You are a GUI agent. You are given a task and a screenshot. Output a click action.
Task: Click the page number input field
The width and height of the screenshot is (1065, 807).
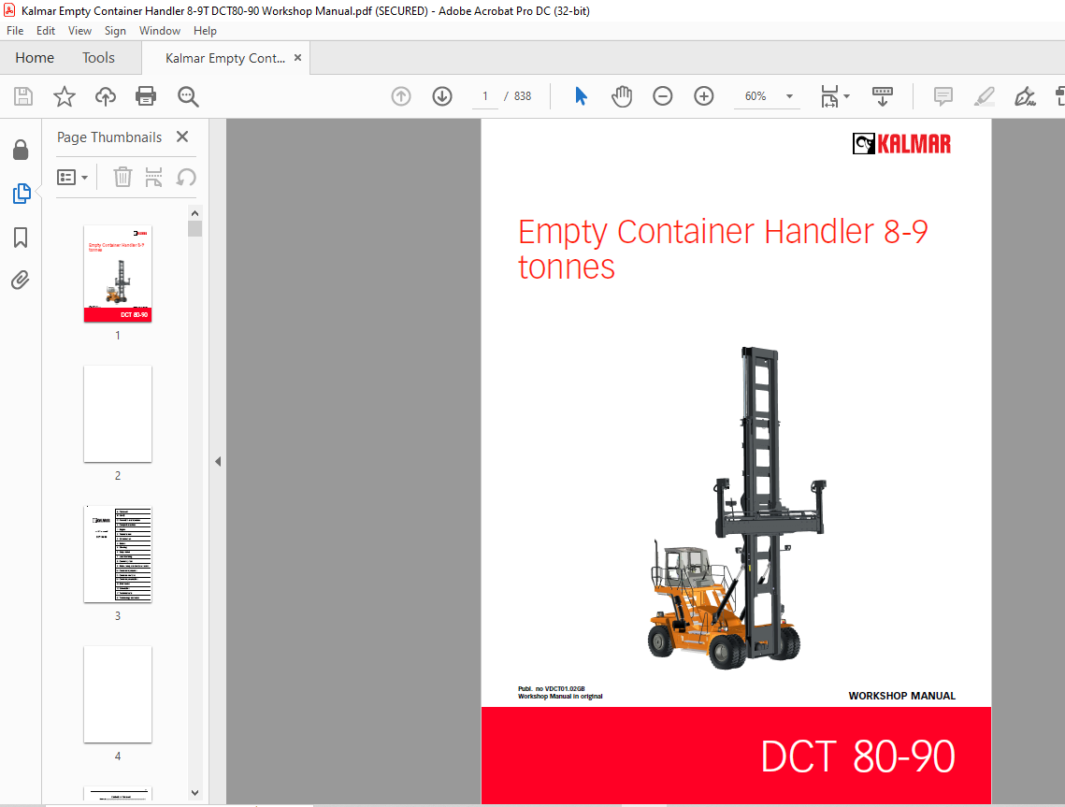point(485,96)
